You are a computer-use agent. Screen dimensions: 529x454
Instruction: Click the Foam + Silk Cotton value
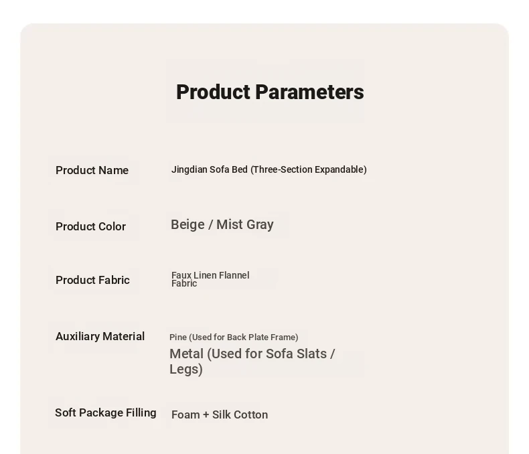click(220, 414)
